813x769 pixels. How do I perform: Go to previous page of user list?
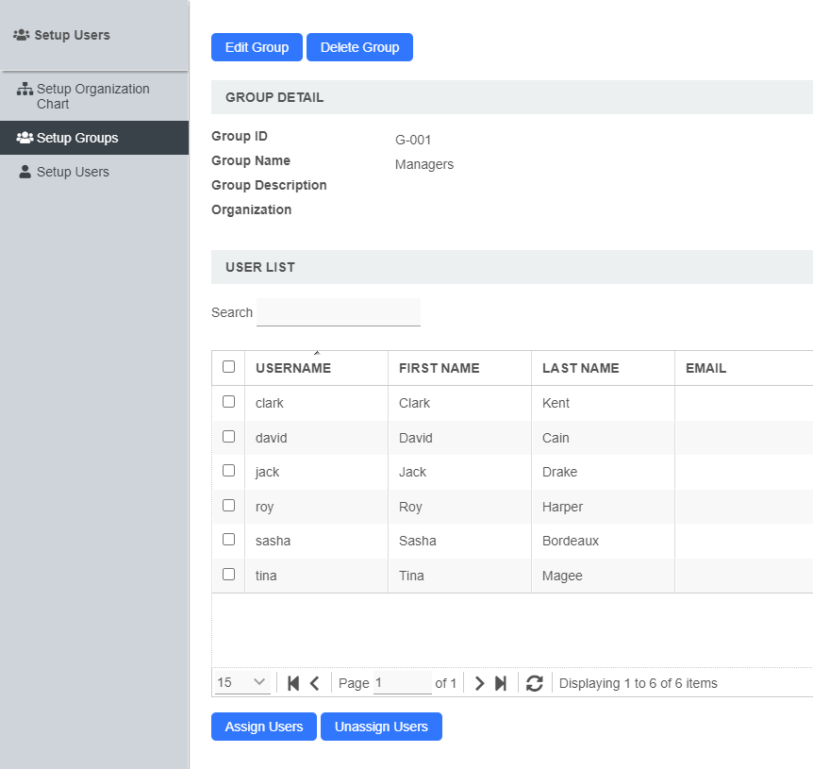[315, 683]
